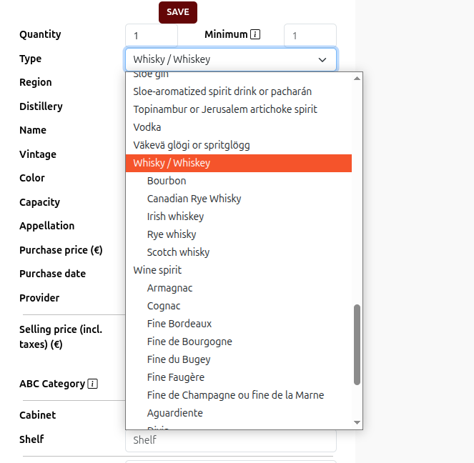The width and height of the screenshot is (474, 463).
Task: Click the Quantity input field
Action: pyautogui.click(x=151, y=35)
